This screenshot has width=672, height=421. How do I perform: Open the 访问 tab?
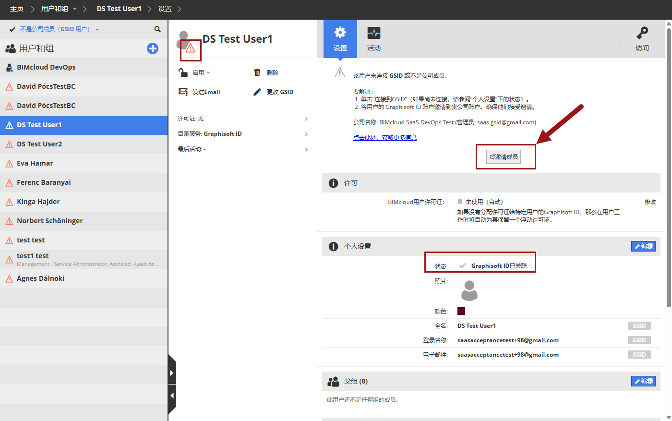coord(642,39)
